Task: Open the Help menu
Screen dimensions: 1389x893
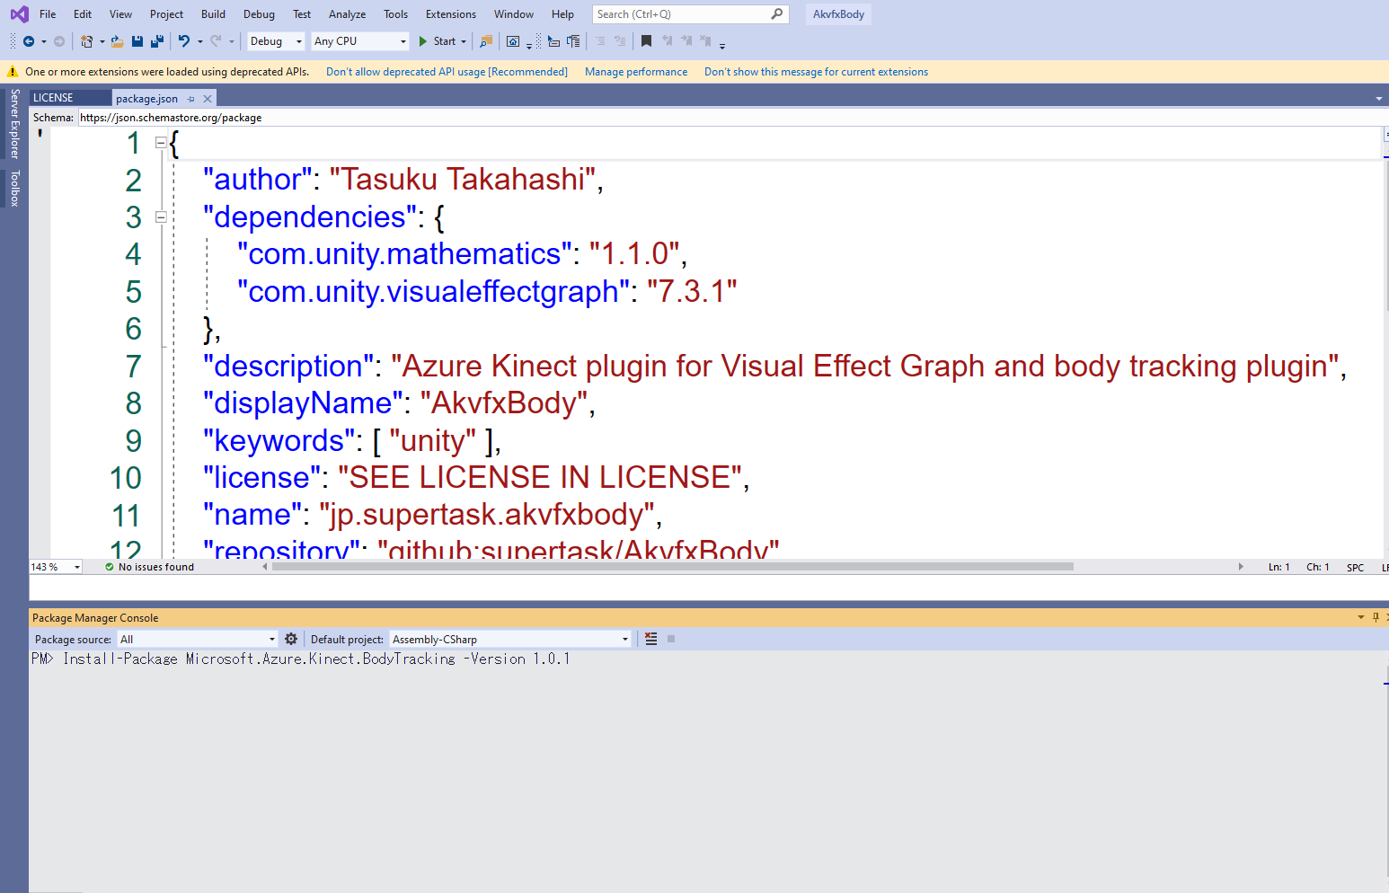Action: (x=562, y=13)
